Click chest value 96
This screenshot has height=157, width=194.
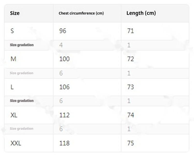click(63, 31)
